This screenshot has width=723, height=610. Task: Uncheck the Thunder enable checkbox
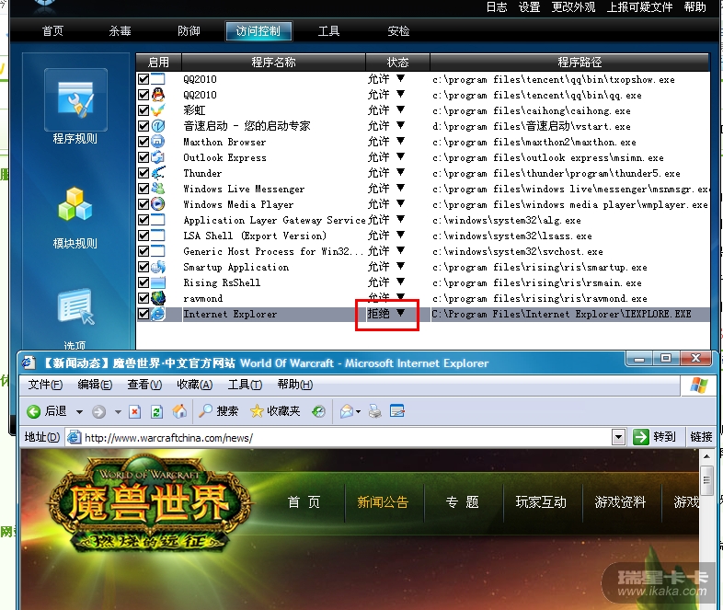(143, 173)
